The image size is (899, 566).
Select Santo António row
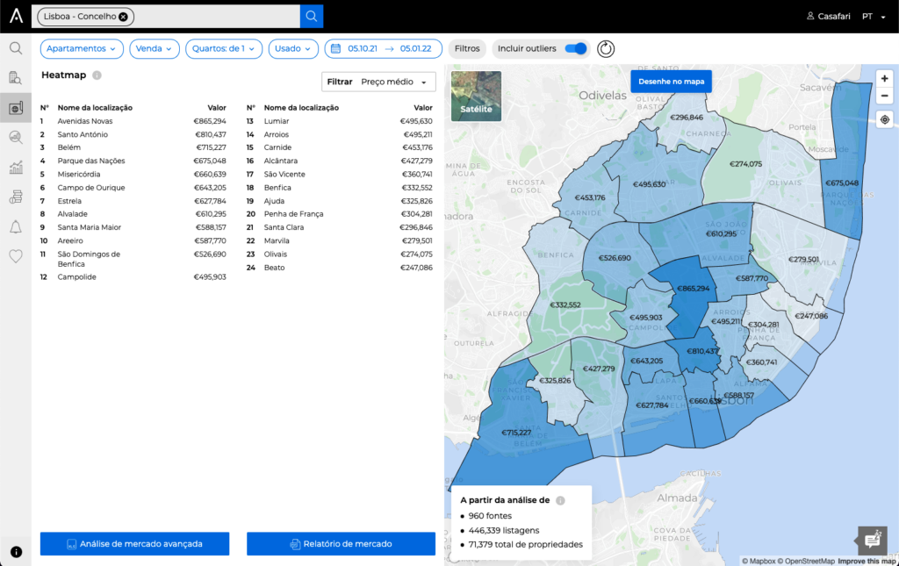click(x=133, y=134)
